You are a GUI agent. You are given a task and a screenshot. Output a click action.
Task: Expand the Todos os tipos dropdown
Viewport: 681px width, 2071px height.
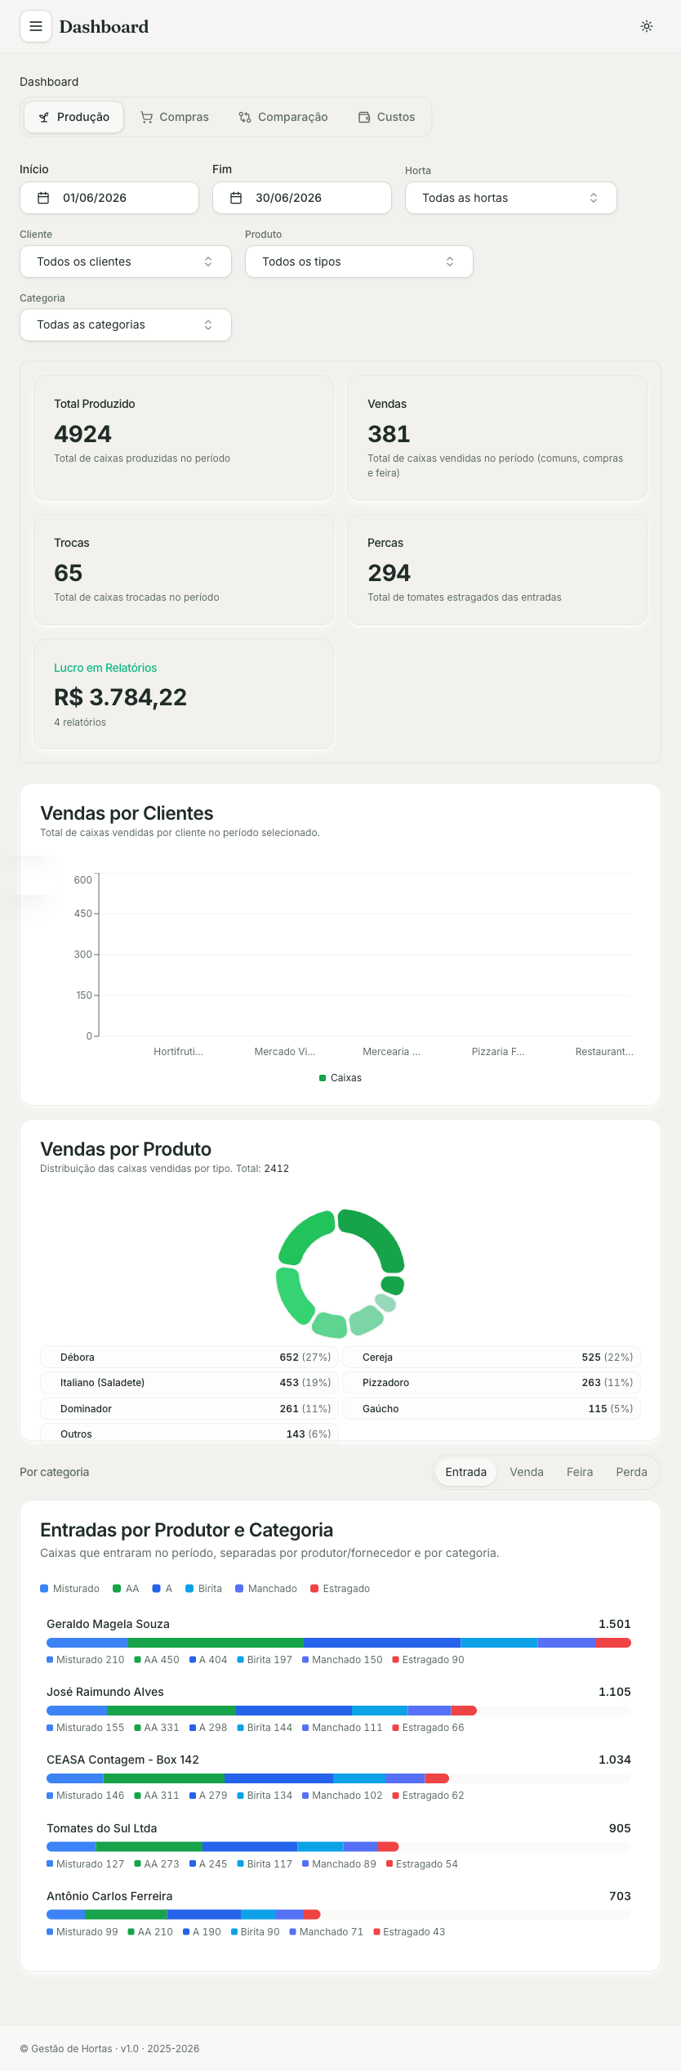(x=359, y=262)
